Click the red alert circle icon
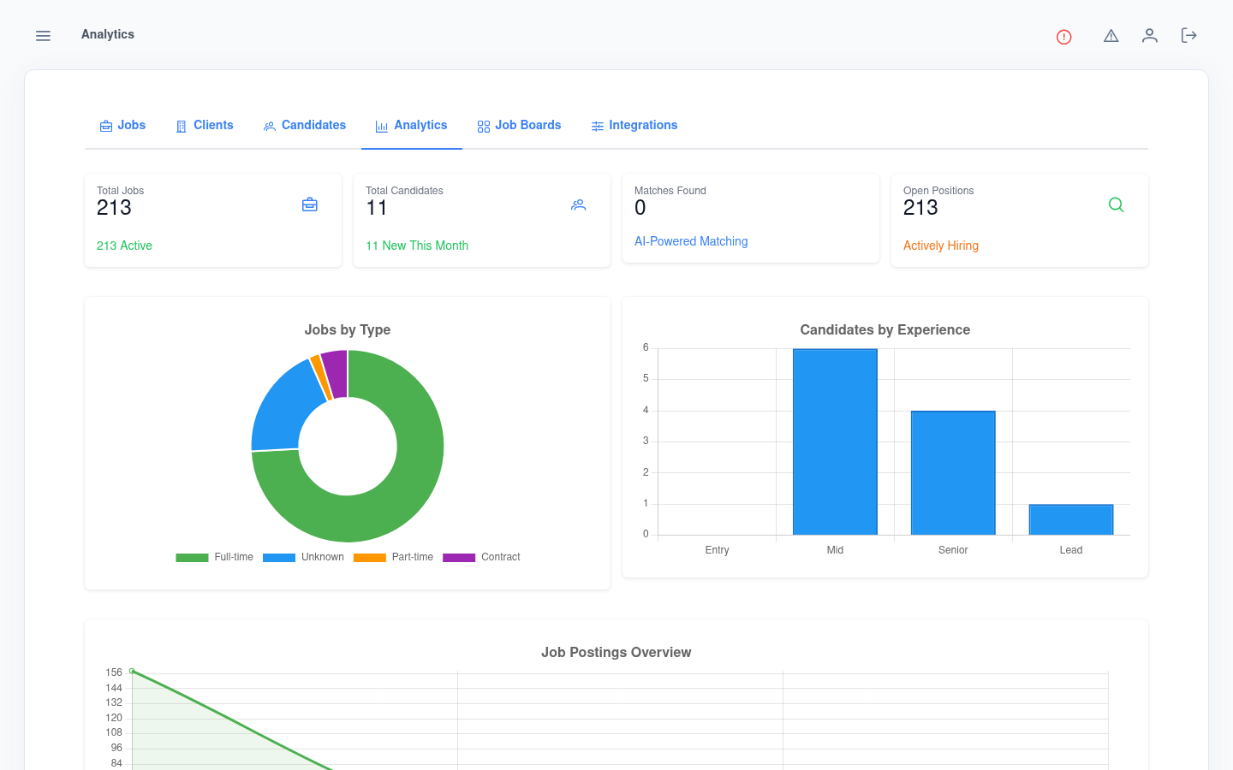 tap(1063, 37)
